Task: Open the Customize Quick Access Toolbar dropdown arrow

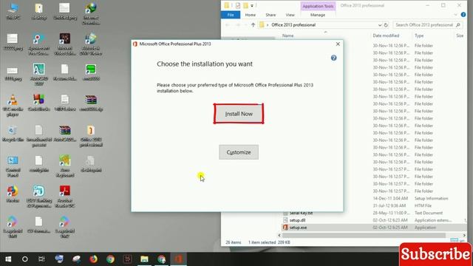Action: point(252,6)
